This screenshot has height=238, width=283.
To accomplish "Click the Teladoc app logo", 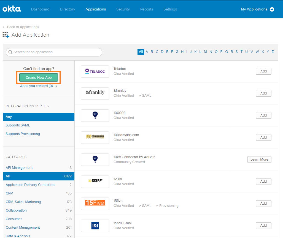I will point(95,71).
